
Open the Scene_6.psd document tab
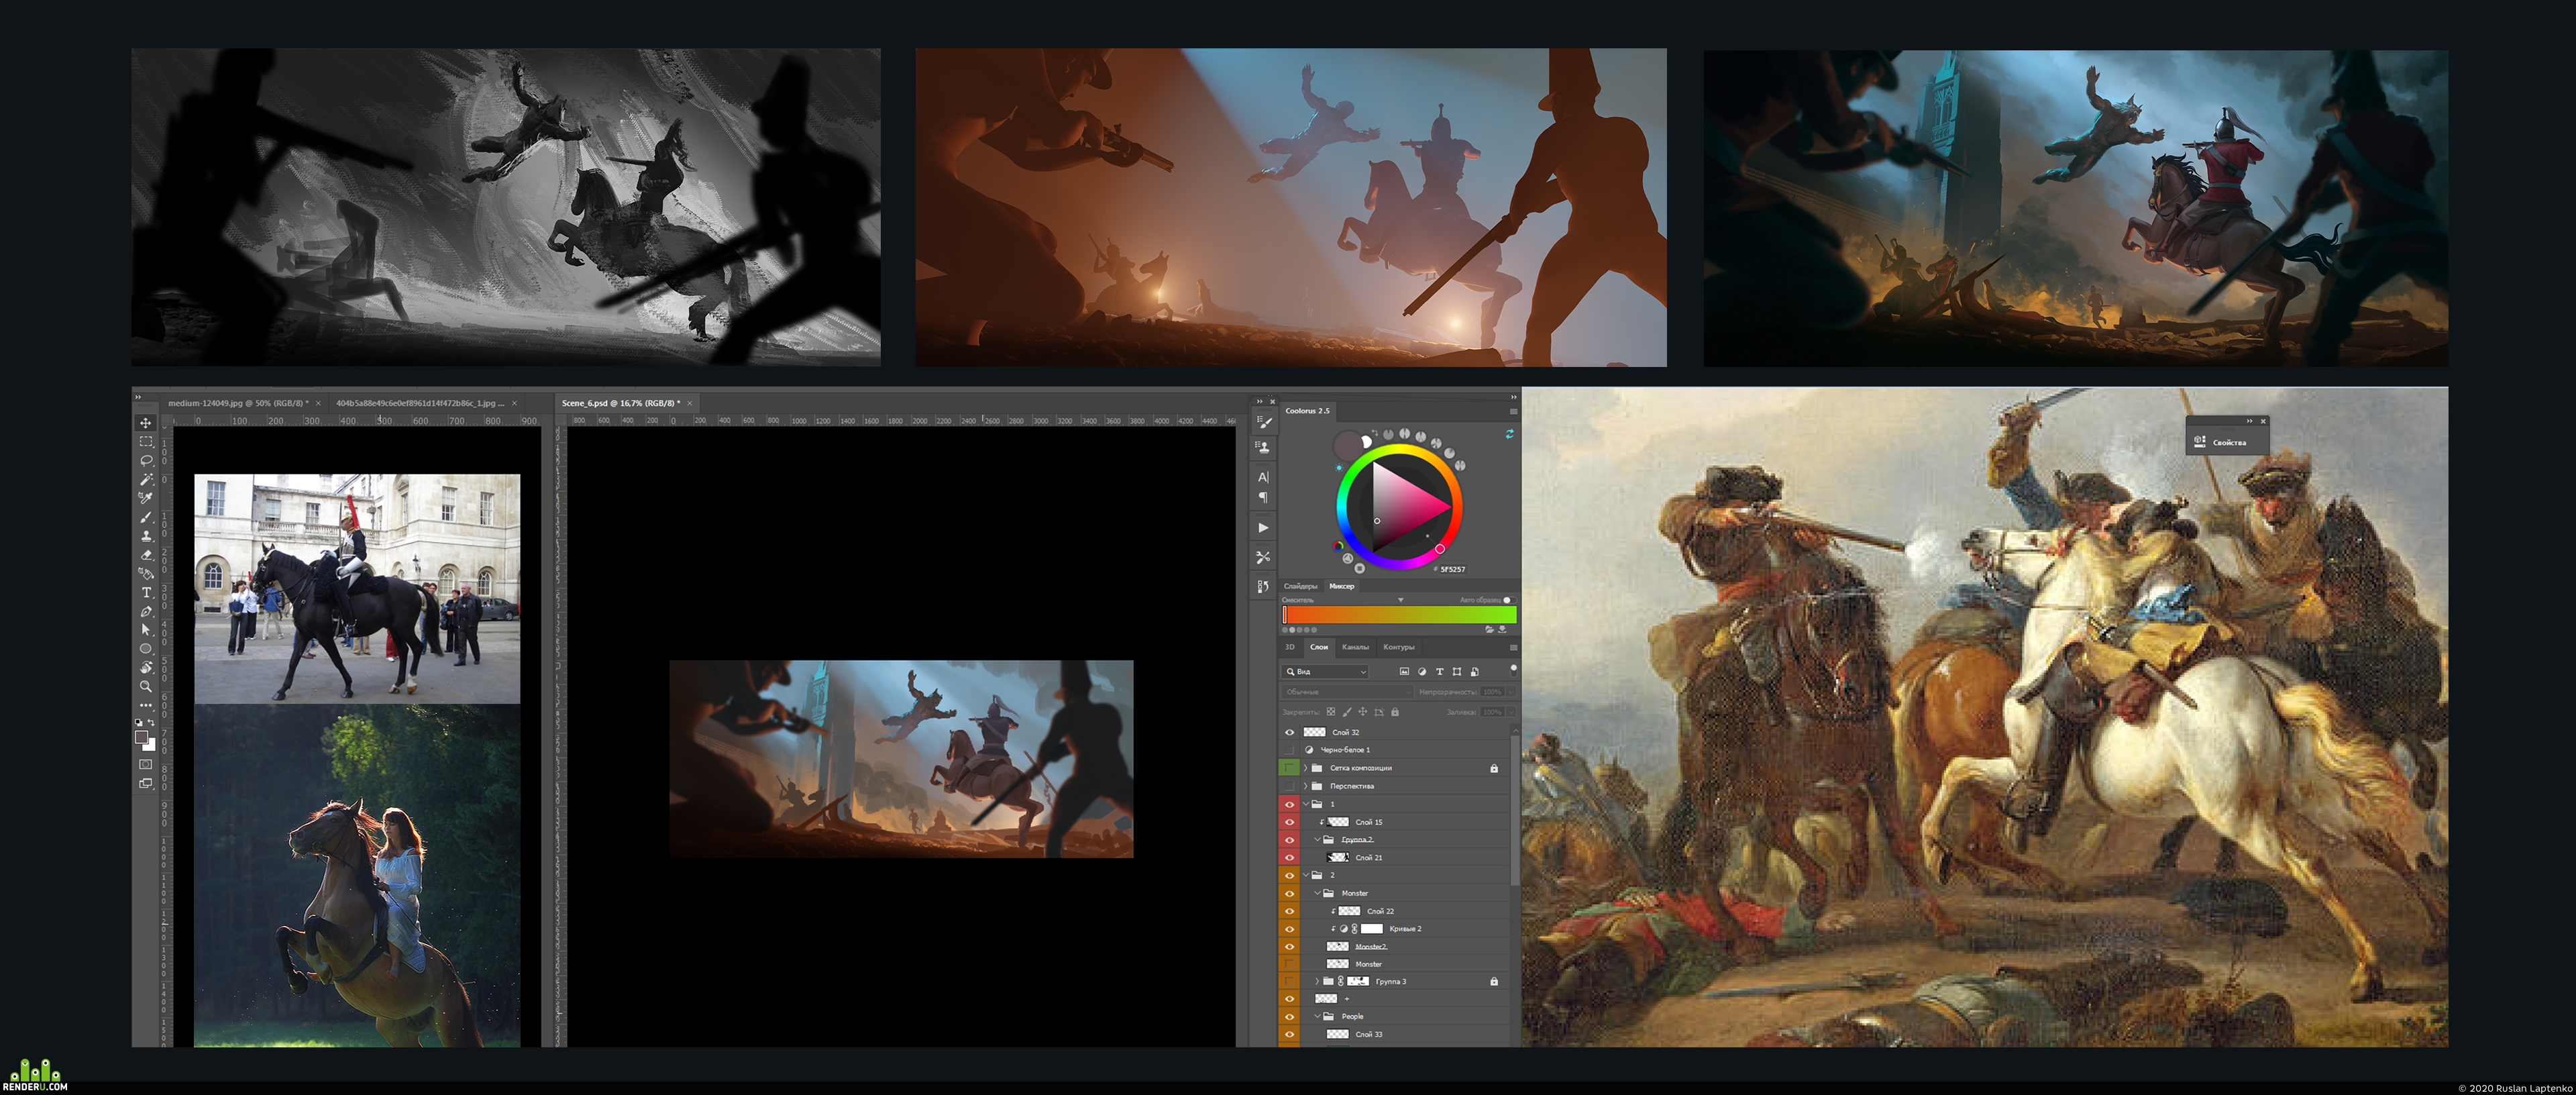pyautogui.click(x=620, y=403)
